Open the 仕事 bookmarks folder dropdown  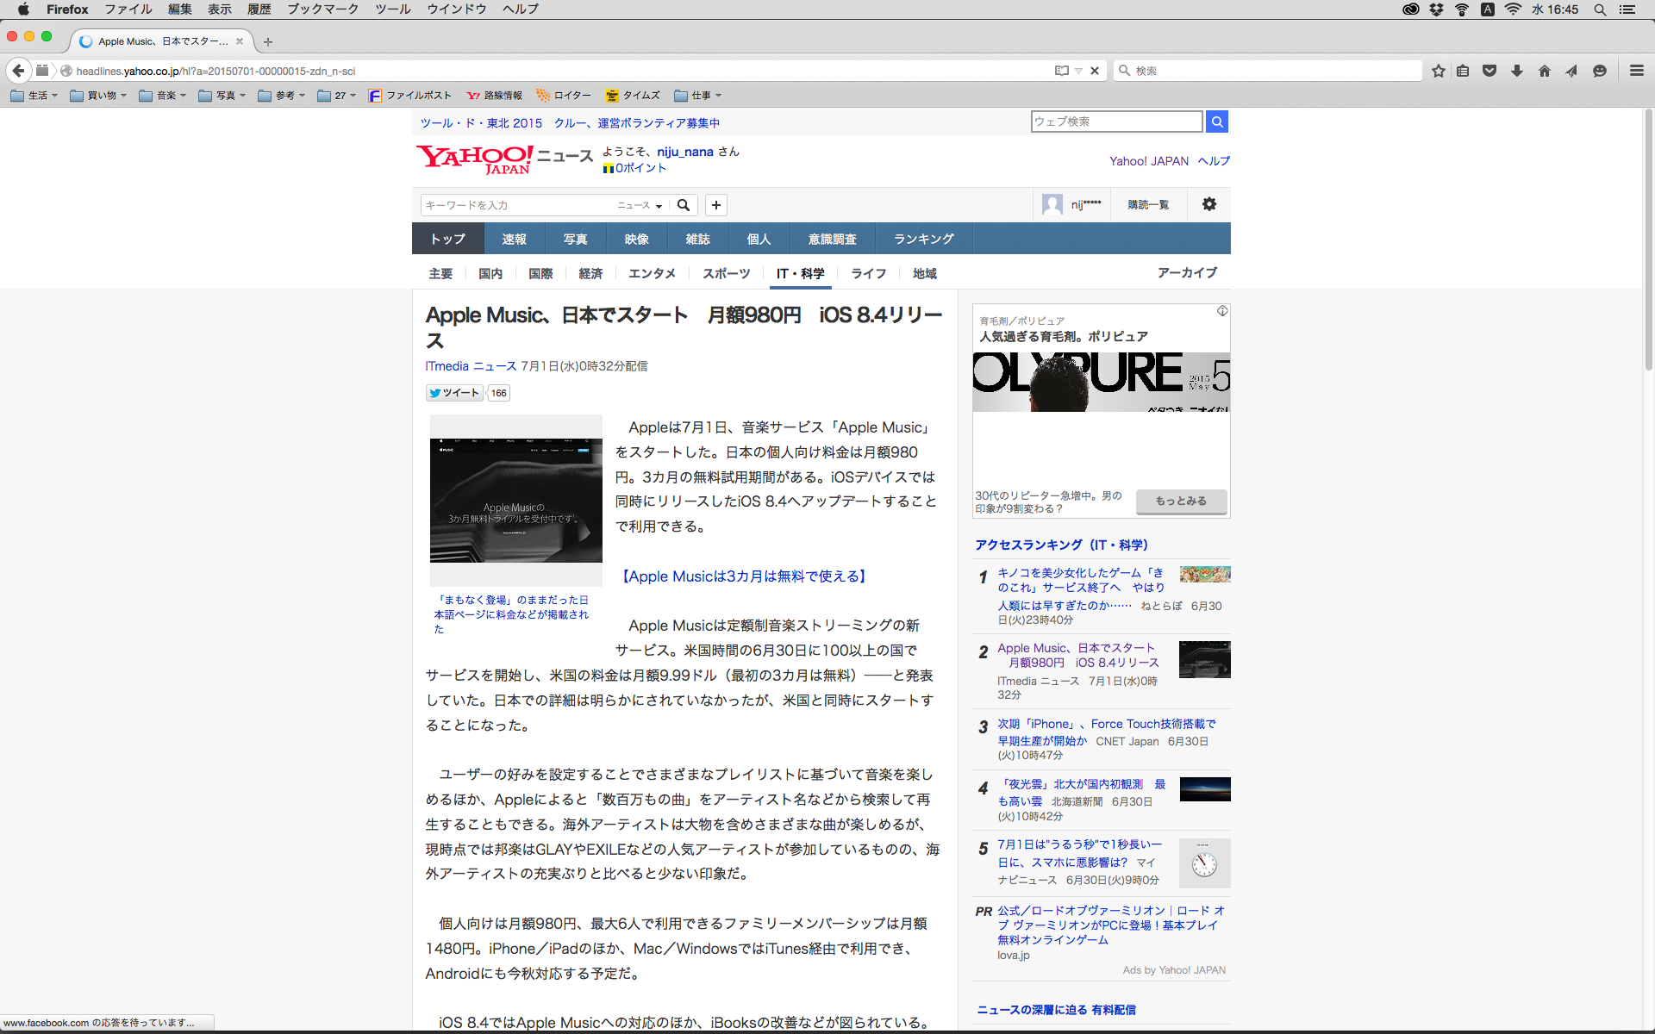click(698, 96)
